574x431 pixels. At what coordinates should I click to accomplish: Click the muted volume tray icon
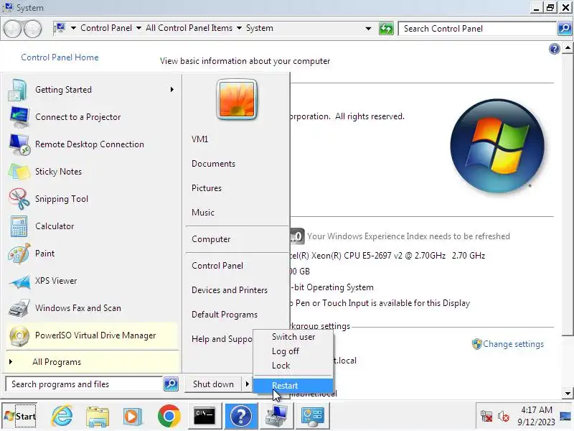pyautogui.click(x=504, y=417)
